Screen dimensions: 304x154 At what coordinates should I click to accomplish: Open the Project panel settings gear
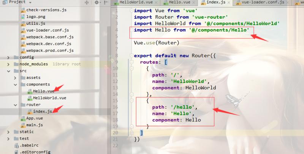tap(97, 3)
